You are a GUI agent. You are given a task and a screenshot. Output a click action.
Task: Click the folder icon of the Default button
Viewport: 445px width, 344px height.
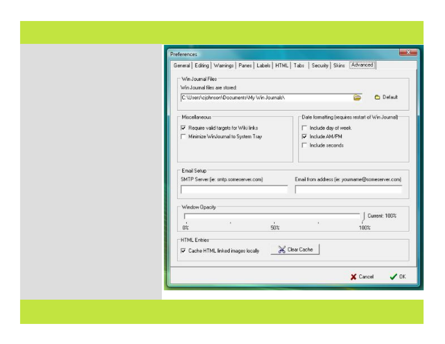pyautogui.click(x=377, y=97)
